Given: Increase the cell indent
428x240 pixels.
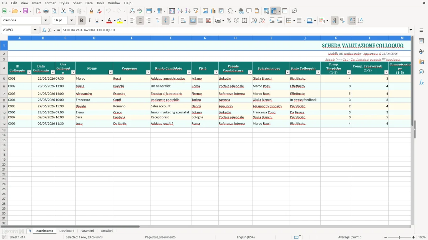Looking at the screenshot, I should click(x=272, y=21).
